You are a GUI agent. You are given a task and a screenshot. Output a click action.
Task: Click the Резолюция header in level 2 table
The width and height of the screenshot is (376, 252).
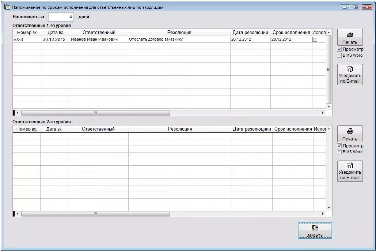[x=180, y=129]
